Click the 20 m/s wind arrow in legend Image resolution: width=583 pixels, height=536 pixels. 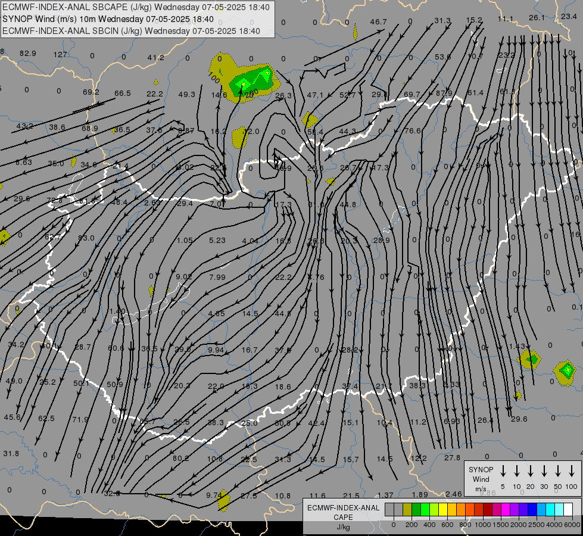click(530, 471)
